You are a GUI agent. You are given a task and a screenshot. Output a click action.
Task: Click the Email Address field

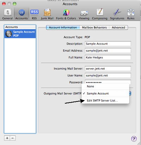click(x=108, y=51)
